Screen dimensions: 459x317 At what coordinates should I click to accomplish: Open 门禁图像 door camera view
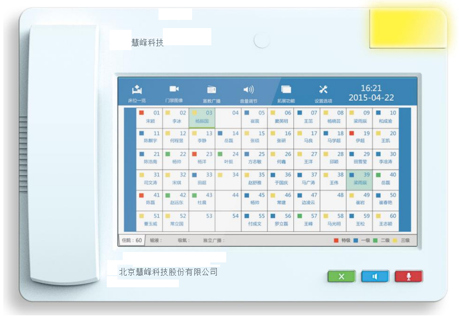click(174, 93)
